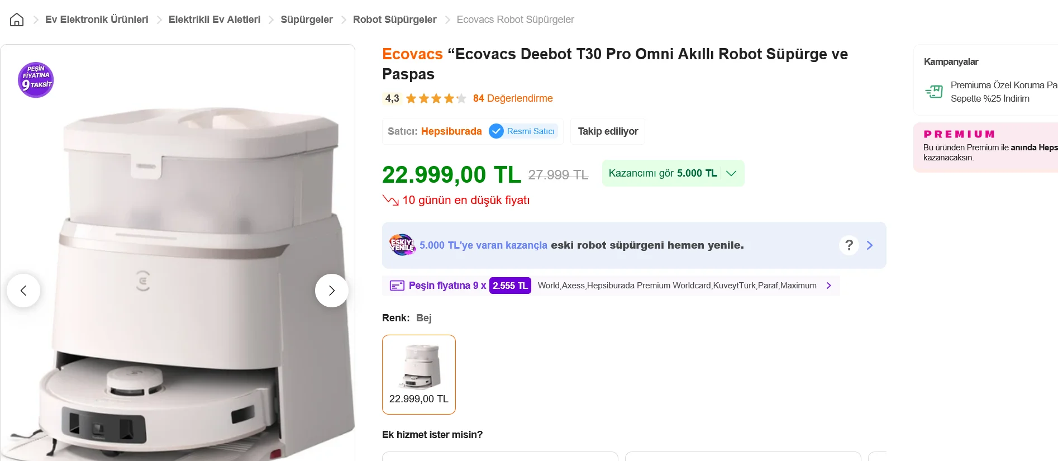Click the question mark help icon
The height and width of the screenshot is (461, 1058).
[x=849, y=245]
